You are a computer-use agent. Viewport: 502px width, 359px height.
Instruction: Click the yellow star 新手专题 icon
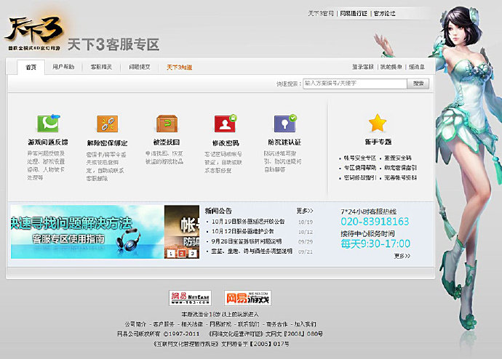(378, 123)
